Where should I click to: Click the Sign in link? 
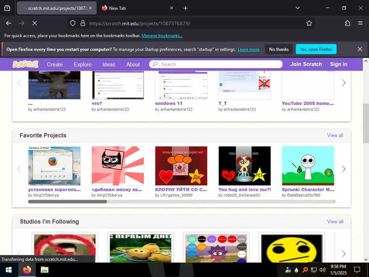tap(339, 64)
